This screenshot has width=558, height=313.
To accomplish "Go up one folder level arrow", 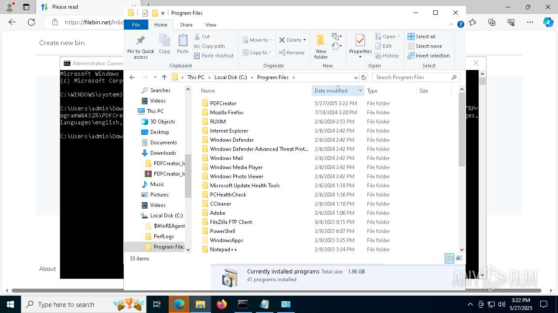I will (164, 77).
